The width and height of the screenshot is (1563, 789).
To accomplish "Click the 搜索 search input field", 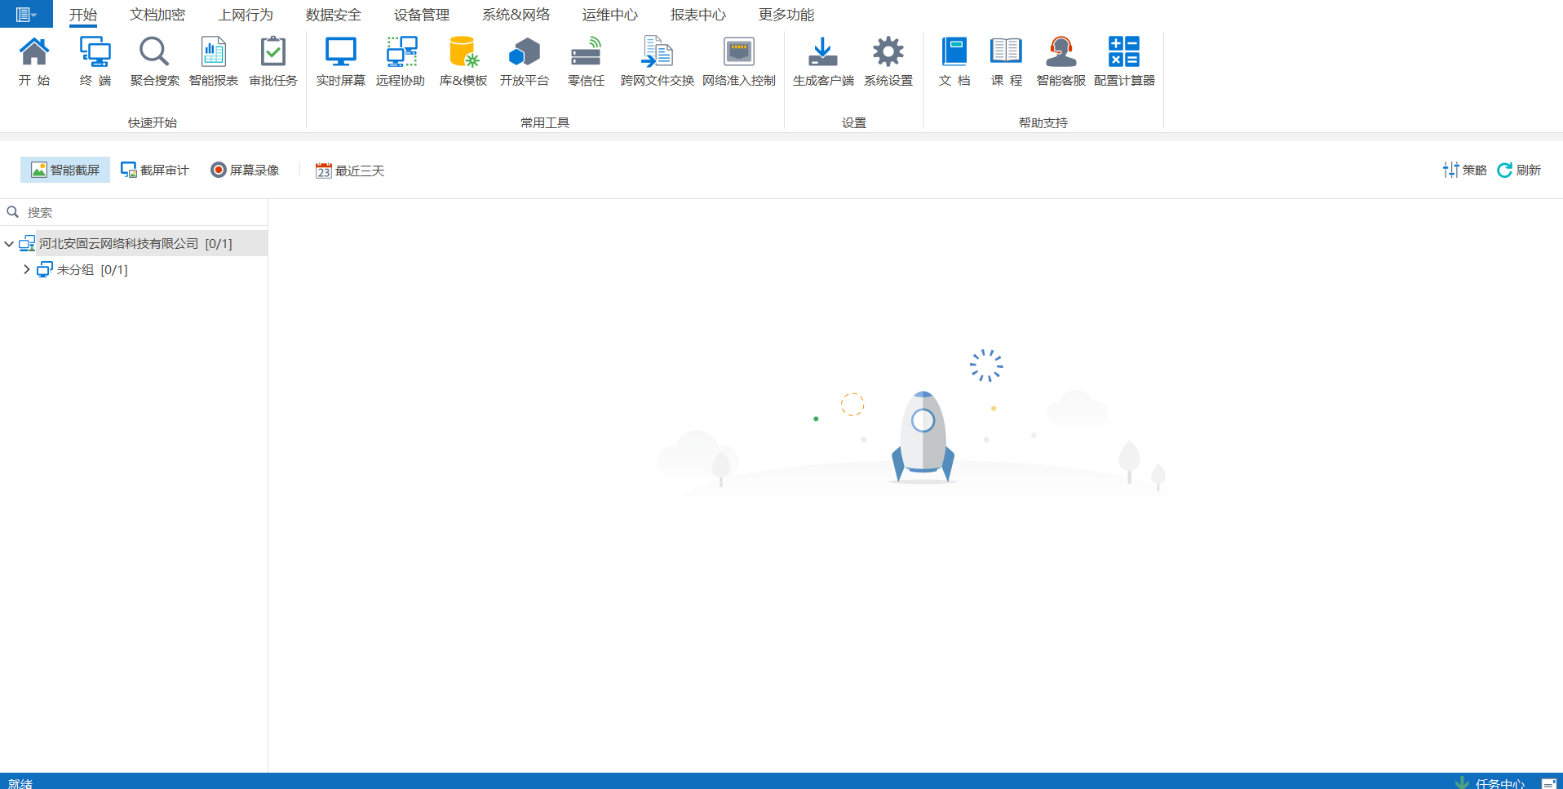I will point(139,212).
